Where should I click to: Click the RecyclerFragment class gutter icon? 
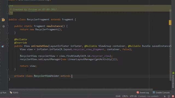[3, 20]
